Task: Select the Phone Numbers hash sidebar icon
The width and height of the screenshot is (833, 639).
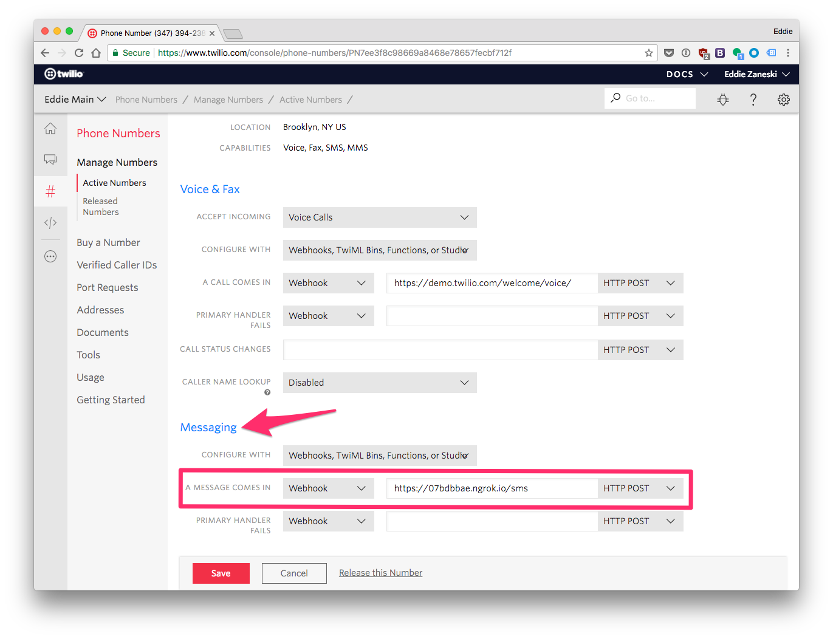Action: pyautogui.click(x=50, y=192)
